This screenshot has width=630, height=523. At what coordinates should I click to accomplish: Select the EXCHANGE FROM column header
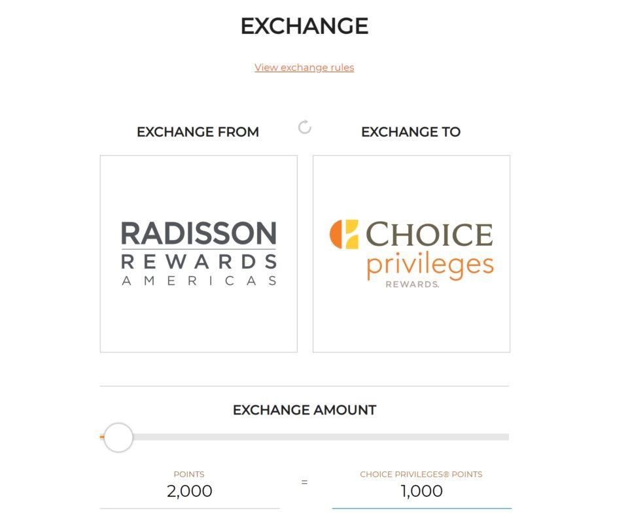point(198,131)
